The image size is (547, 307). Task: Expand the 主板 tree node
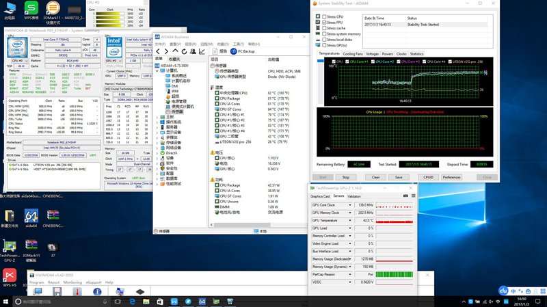157,117
